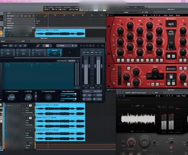Open the FET Peak Protection preset dropdown
This screenshot has height=155, width=188.
point(136,93)
